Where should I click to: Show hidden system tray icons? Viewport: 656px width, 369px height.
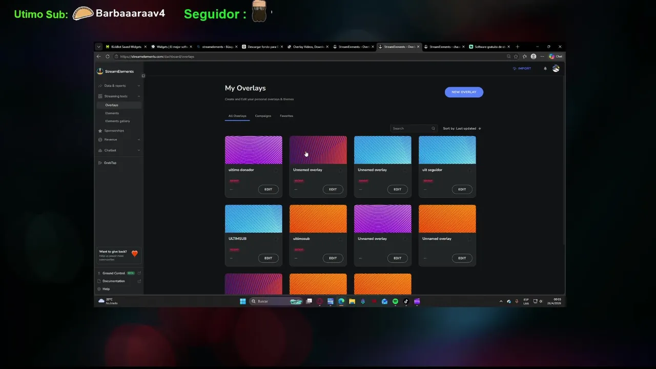(x=501, y=301)
